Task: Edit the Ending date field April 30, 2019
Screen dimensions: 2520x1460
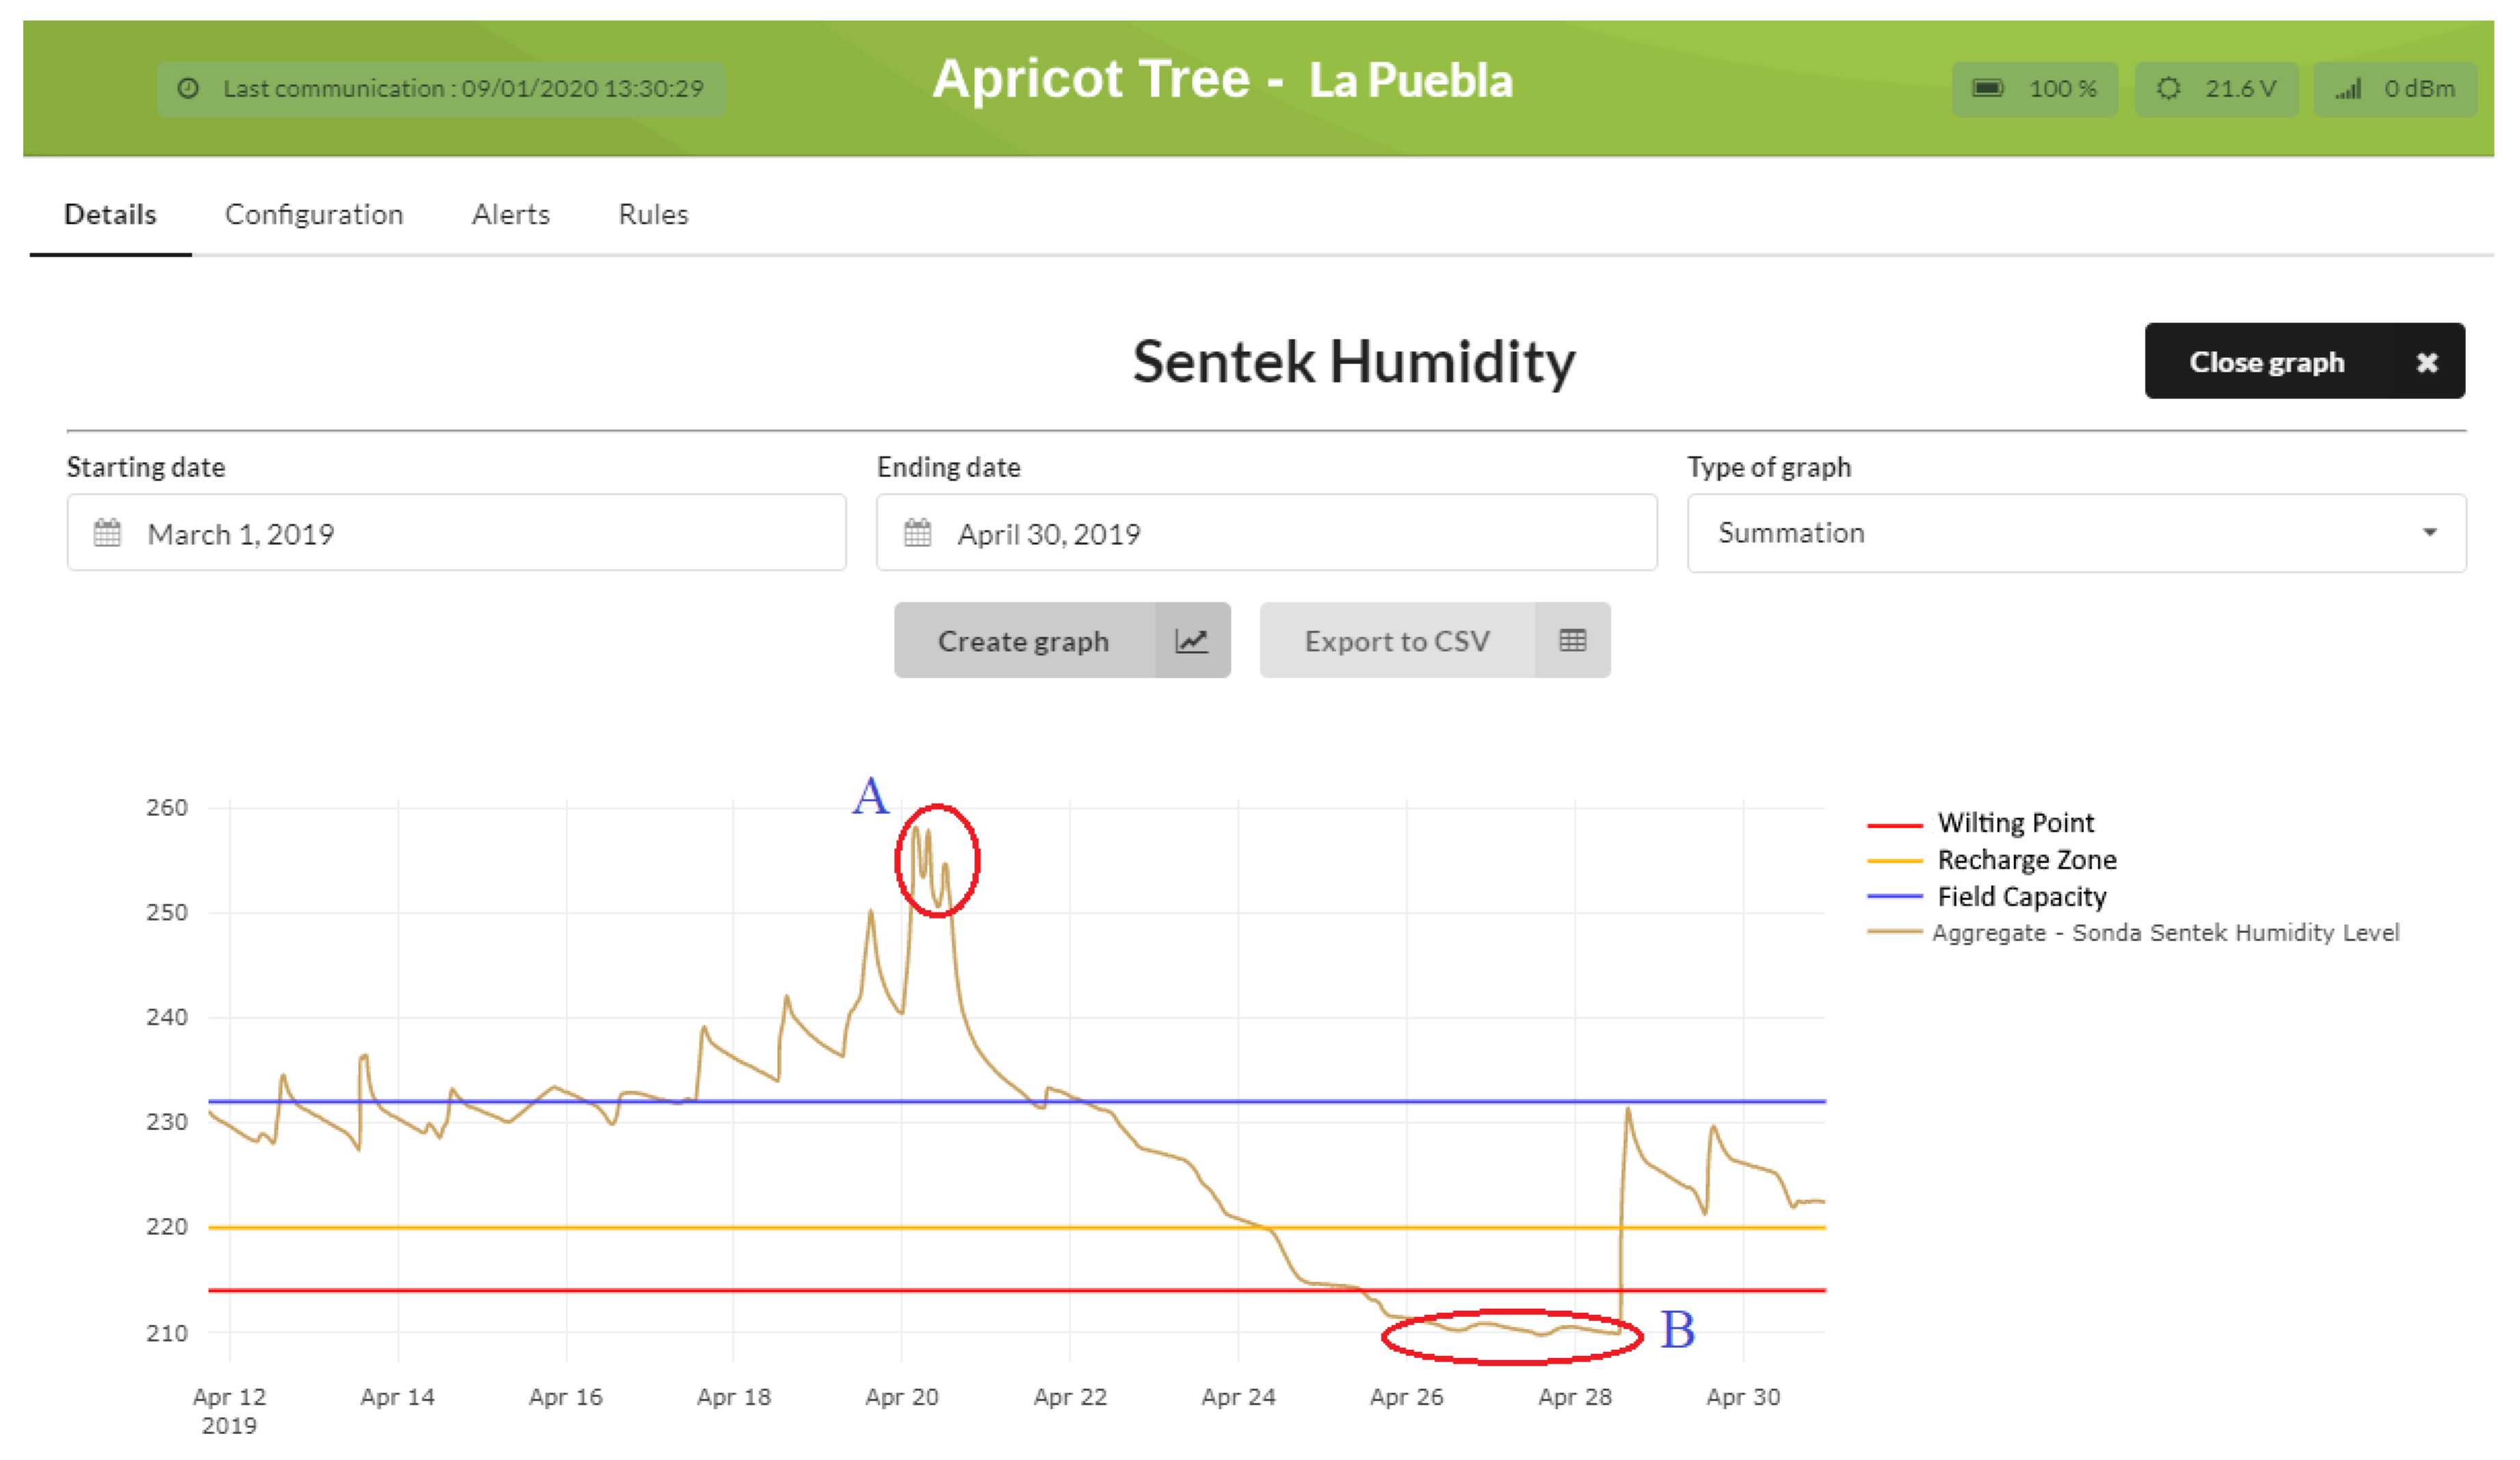Action: click(x=1267, y=532)
